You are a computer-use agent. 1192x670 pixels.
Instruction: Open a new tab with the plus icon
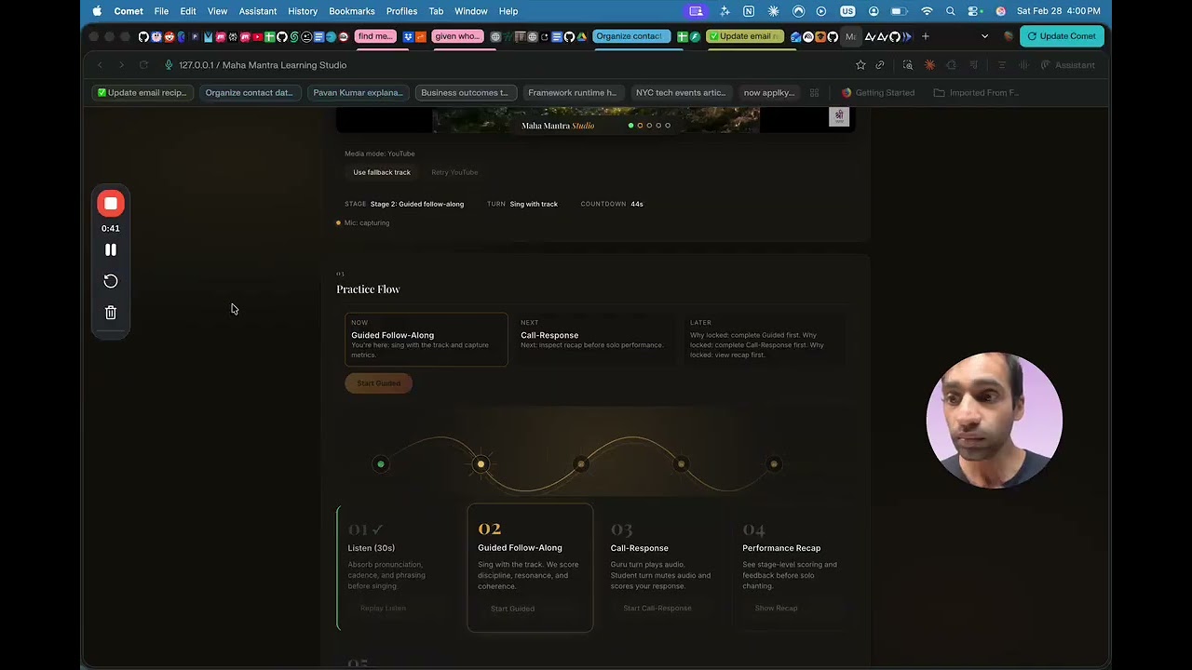click(x=925, y=36)
